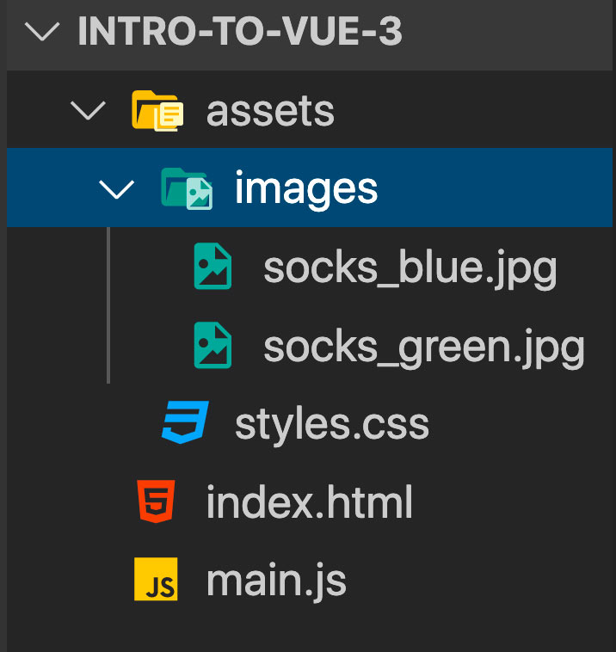Select the assets folder name
616x652 pixels.
coord(270,112)
